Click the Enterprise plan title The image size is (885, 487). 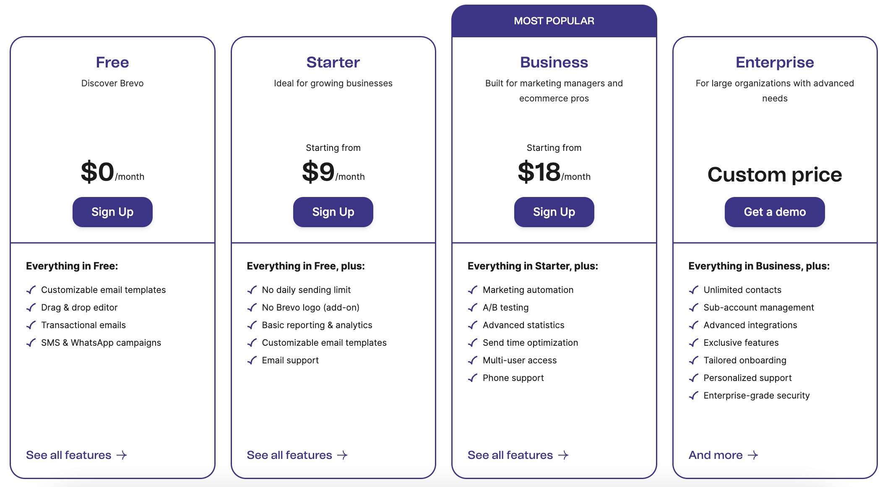click(x=775, y=62)
